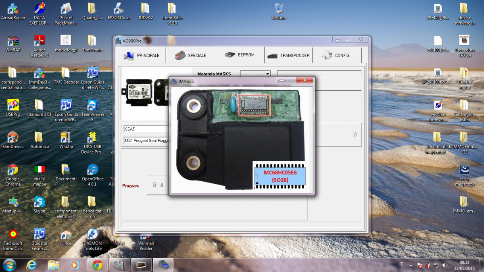
Task: Open the Cestino recycle bin
Action: pyautogui.click(x=279, y=12)
